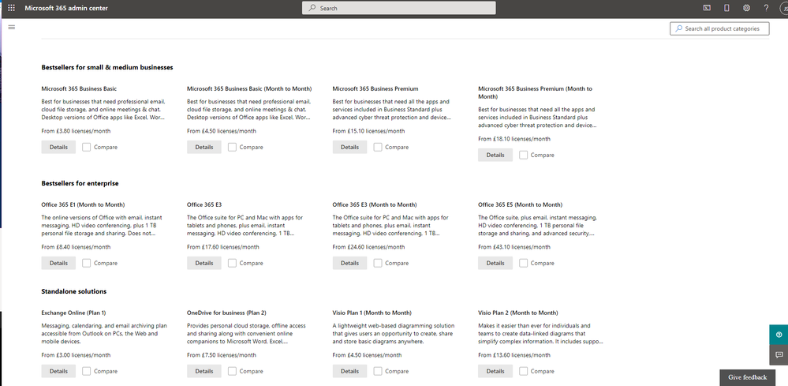Open Details for Exchange Online (Plan 1)
The width and height of the screenshot is (788, 386).
(58, 371)
